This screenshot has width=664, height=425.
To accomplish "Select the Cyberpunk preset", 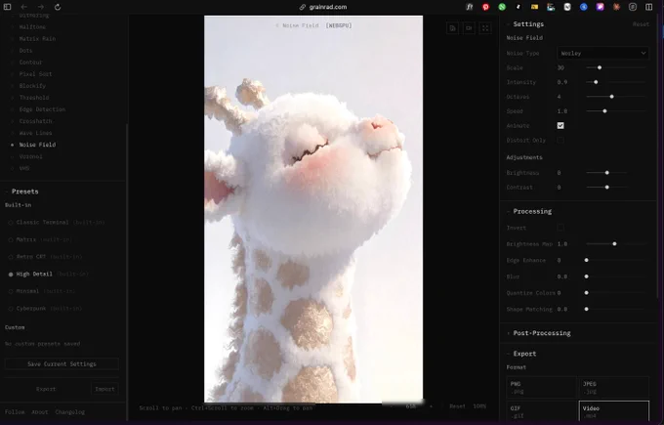I will [x=45, y=309].
